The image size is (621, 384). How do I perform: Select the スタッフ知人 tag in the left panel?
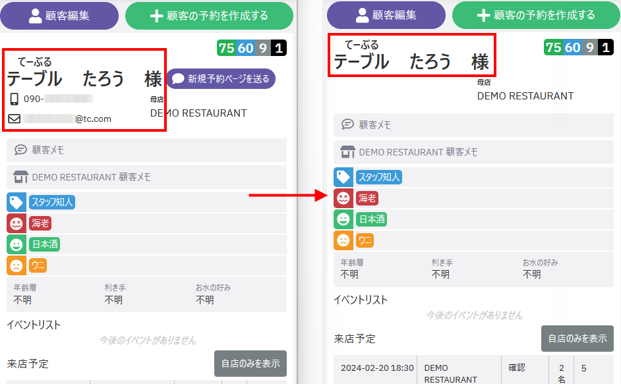(52, 202)
